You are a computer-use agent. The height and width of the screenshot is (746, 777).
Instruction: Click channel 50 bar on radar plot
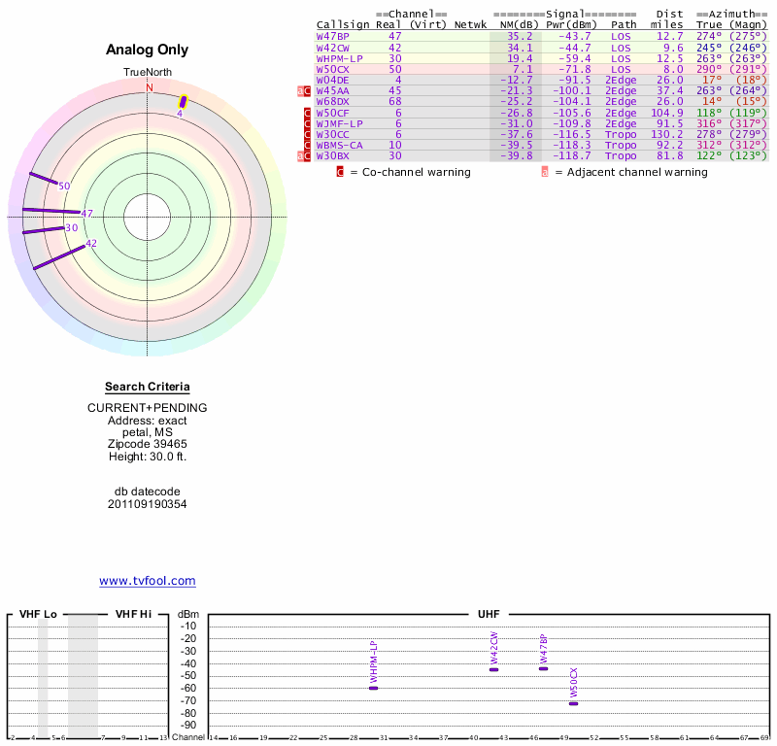(x=44, y=180)
